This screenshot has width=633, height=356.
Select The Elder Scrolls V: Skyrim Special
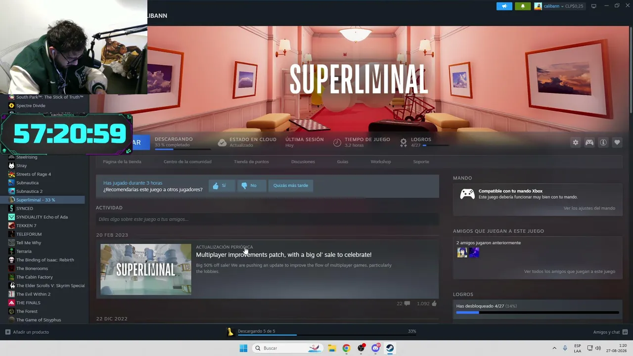(x=45, y=286)
